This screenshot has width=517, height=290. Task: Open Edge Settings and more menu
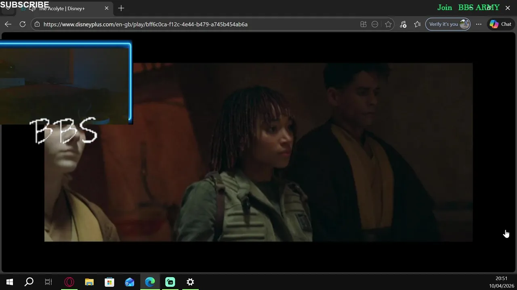[x=479, y=24]
